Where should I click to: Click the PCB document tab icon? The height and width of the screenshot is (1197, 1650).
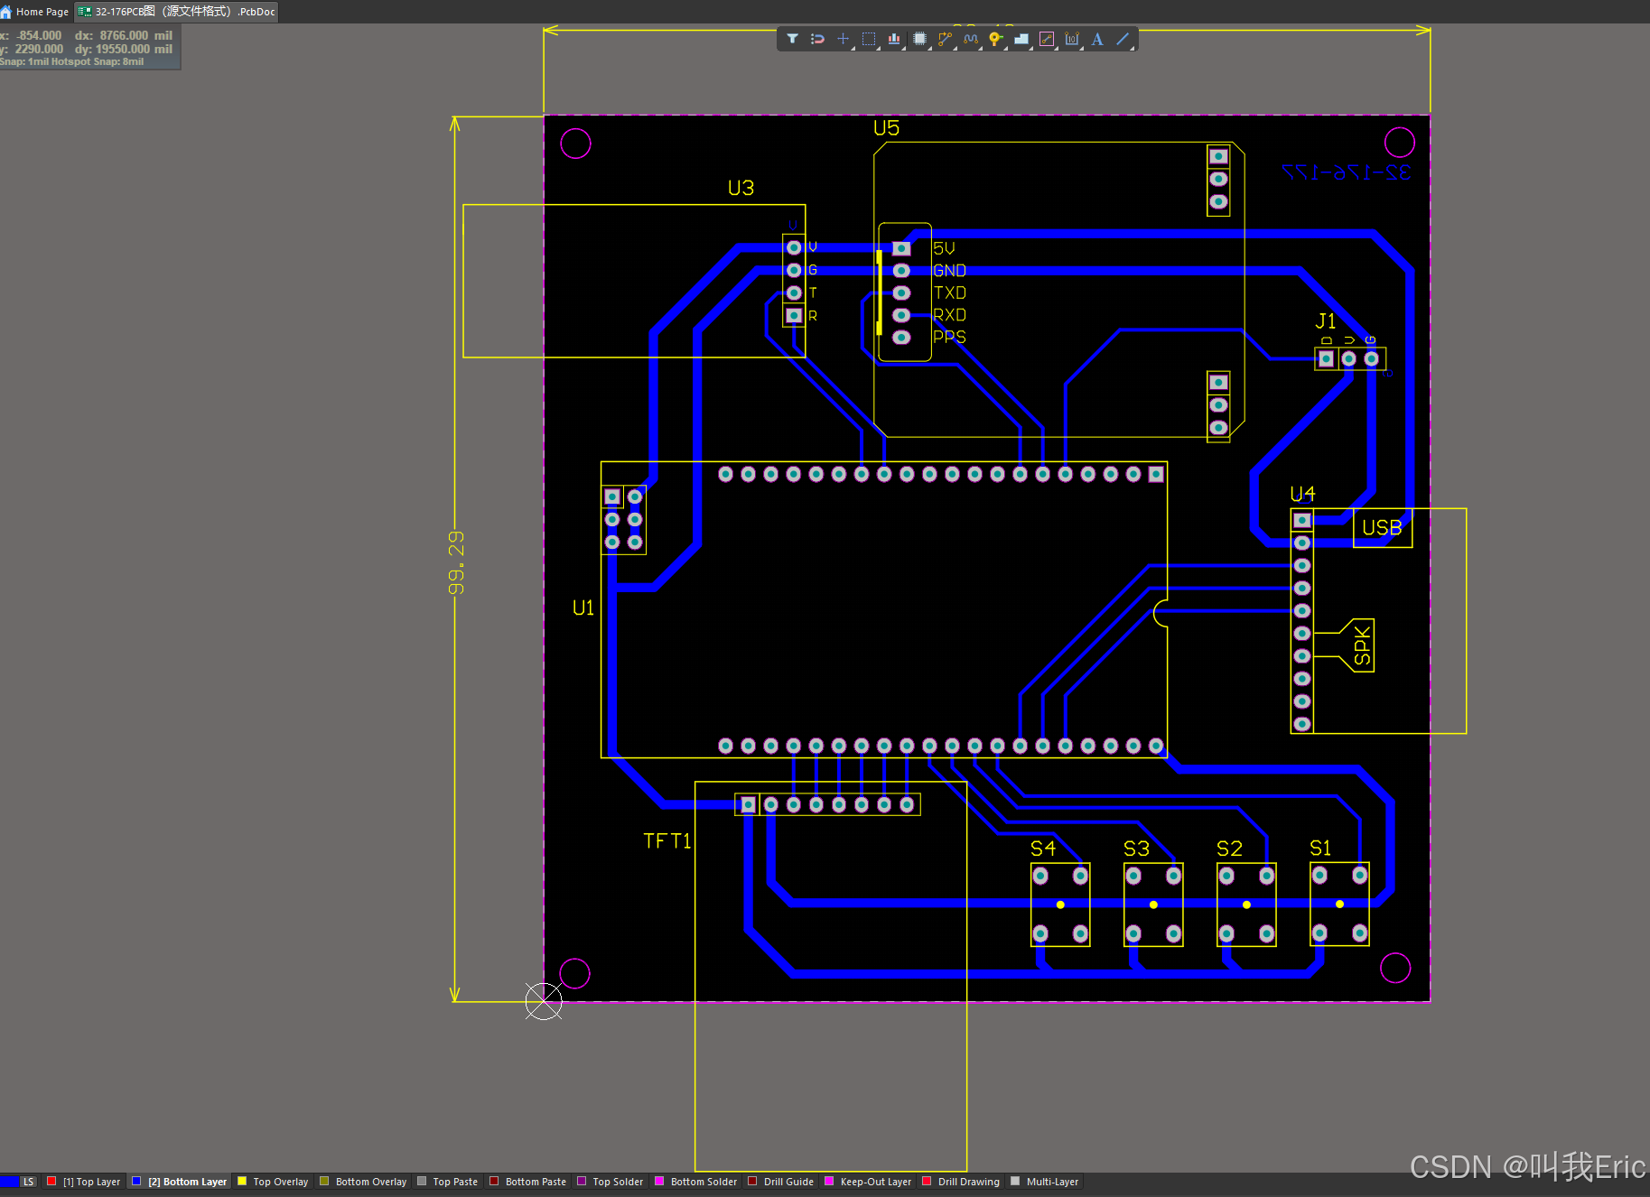85,12
